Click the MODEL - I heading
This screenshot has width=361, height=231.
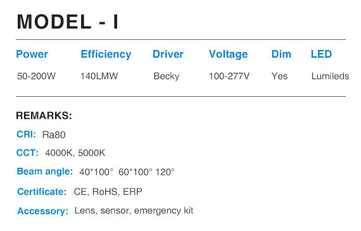point(68,22)
